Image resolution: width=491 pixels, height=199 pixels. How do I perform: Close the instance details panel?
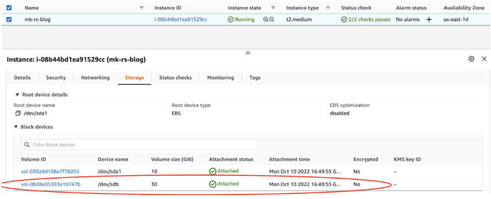click(x=484, y=59)
